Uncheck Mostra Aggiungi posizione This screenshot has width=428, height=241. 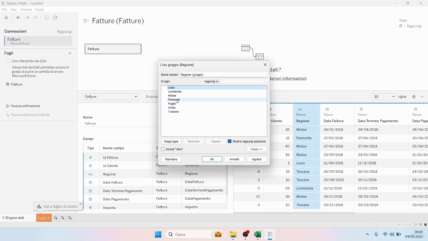tap(229, 141)
